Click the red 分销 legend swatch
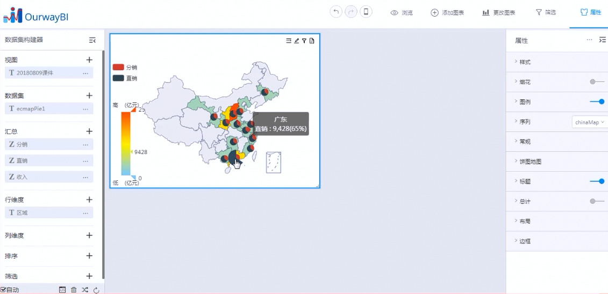 (118, 68)
